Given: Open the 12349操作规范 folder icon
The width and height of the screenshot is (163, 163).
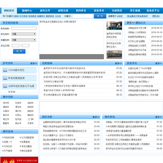Looking at the screenshot, I should [x=5, y=70].
